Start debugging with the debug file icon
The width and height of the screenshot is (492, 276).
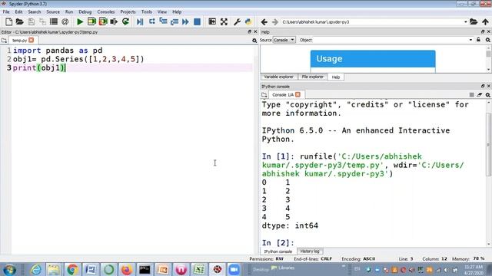pyautogui.click(x=140, y=21)
